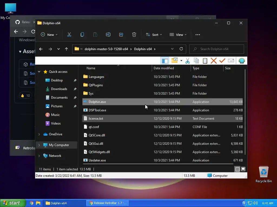Image resolution: width=277 pixels, height=207 pixels.
Task: Select the Languages folder
Action: [162, 77]
